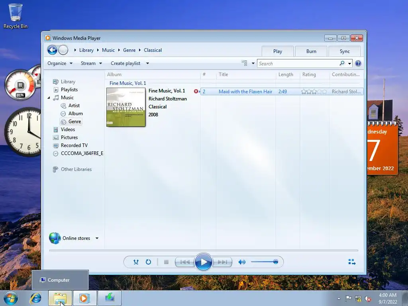Open the Organize menu
Viewport: 408px width, 306px height.
tap(60, 63)
